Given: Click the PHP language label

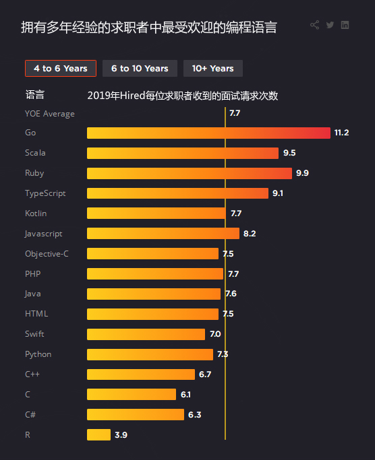Looking at the screenshot, I should click(33, 273).
